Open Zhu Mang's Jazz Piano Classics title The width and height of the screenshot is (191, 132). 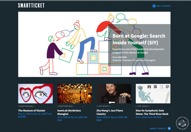(x=110, y=112)
